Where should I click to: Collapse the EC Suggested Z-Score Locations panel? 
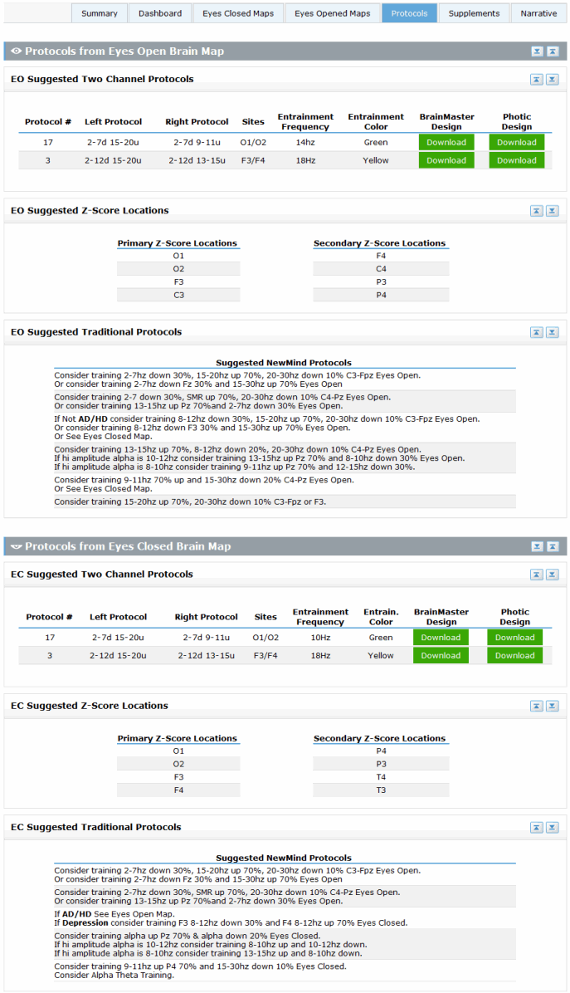[x=537, y=706]
